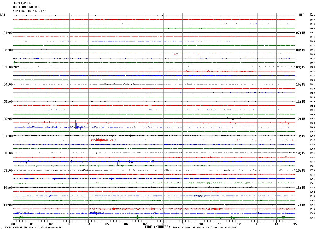316x231 pixels.
Task: Click the DC offset value '3448'
Action: [x=312, y=16]
